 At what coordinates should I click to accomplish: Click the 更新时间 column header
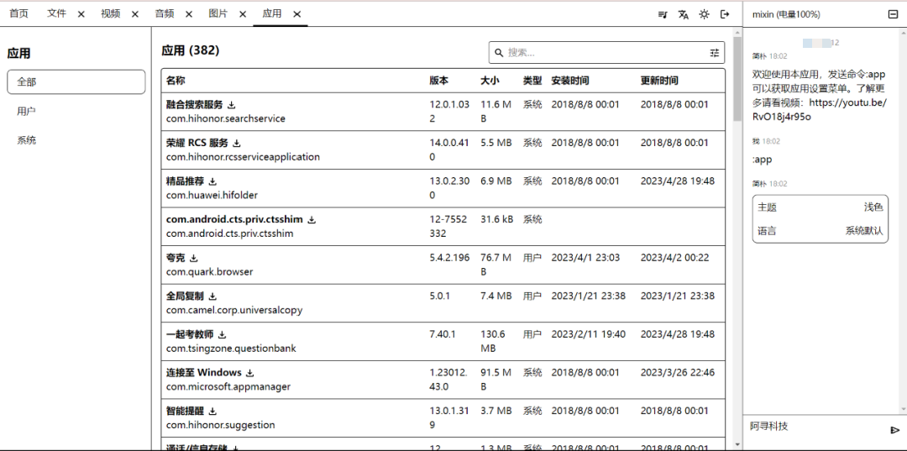pos(659,81)
